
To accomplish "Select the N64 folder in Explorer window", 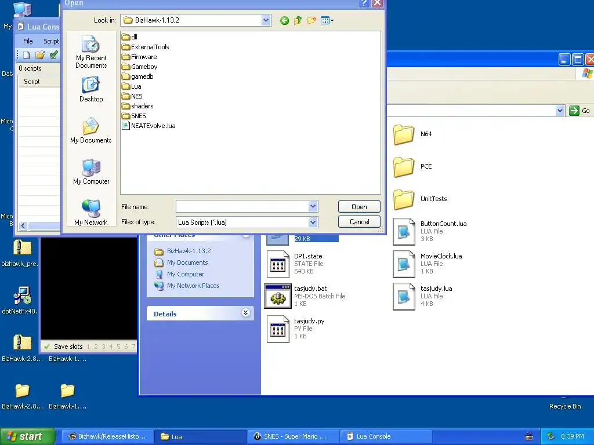I will (x=413, y=134).
